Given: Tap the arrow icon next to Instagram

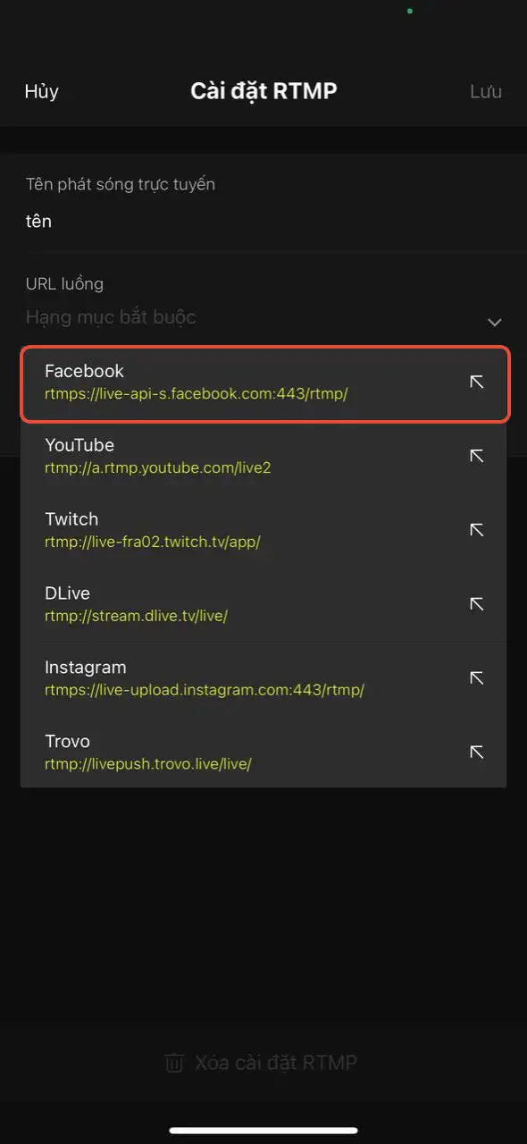Looking at the screenshot, I should point(477,678).
